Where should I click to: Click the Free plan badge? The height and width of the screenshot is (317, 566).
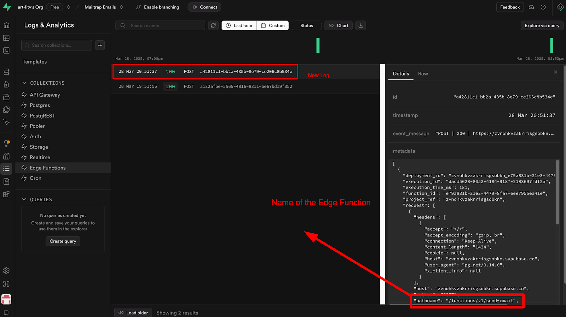pyautogui.click(x=54, y=7)
